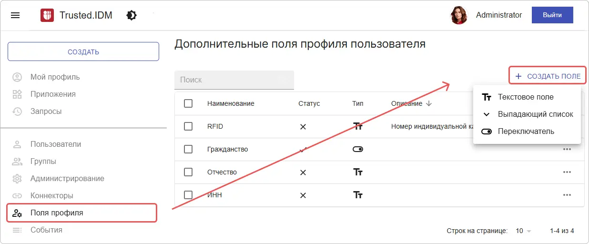Click the Мой профиль sidebar icon
This screenshot has height=244, width=589.
coord(17,77)
